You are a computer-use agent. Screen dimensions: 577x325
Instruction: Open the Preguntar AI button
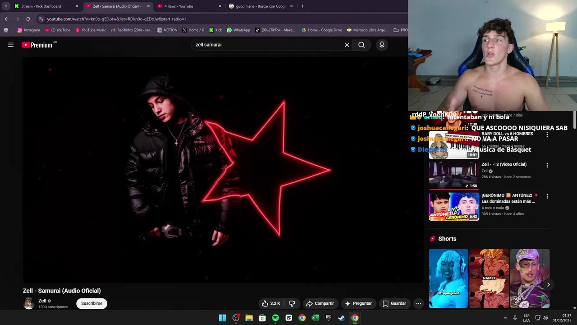coord(358,303)
